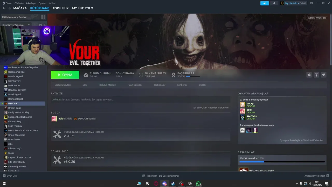
Task: Toggle recent activity clock filter
Action: tap(40, 25)
